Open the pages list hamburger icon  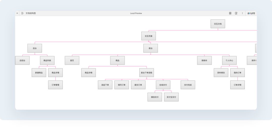pos(22,13)
